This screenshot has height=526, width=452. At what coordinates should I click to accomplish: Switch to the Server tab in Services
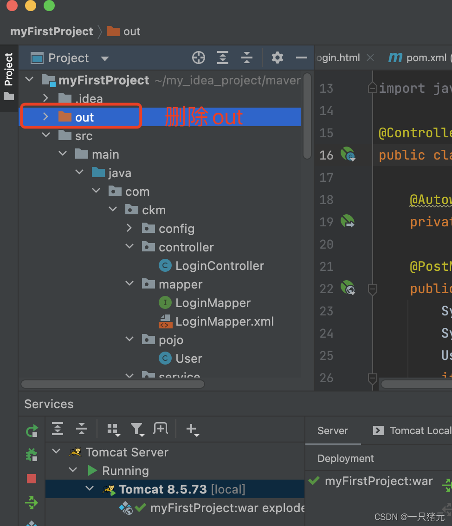point(333,431)
